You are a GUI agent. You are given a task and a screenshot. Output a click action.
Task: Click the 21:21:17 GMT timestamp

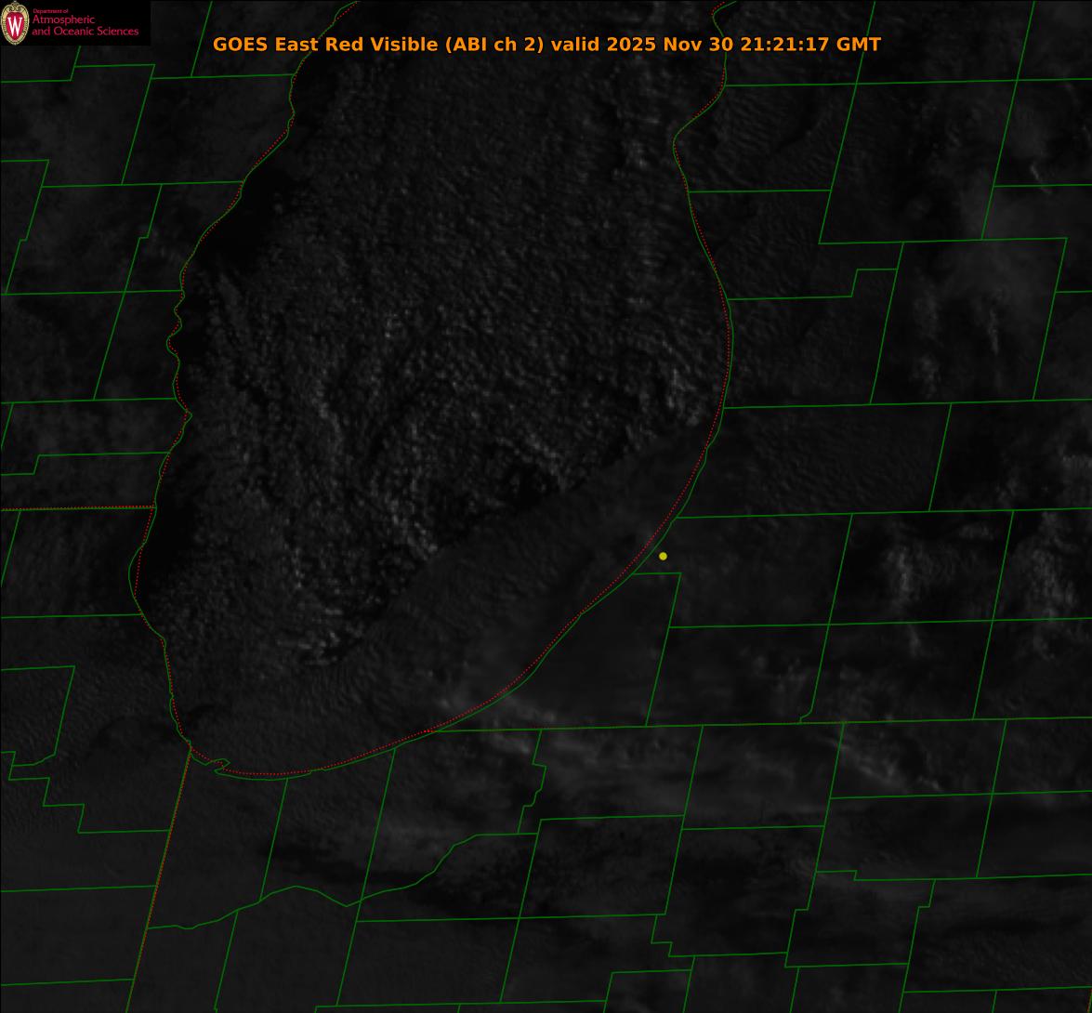pos(810,45)
